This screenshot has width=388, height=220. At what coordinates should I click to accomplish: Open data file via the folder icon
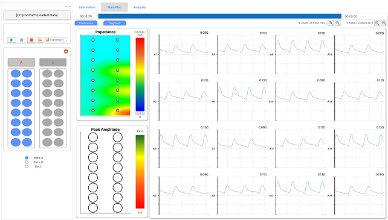40,40
